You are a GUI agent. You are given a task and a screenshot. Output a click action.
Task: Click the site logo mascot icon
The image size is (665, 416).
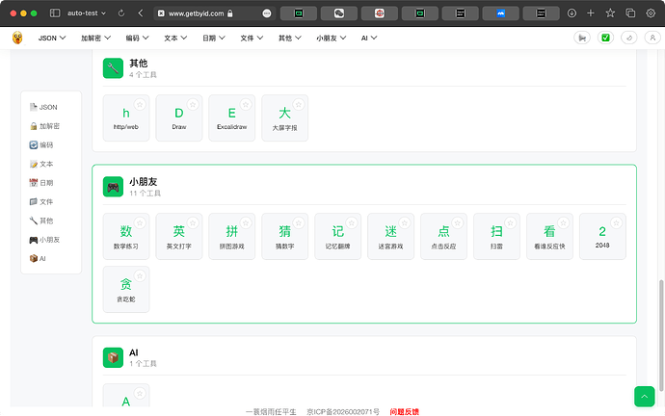17,38
